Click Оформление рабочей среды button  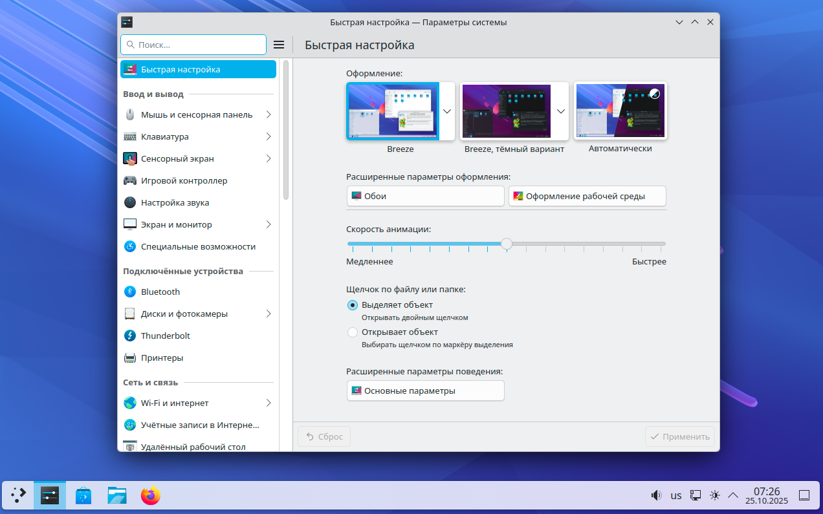click(x=587, y=196)
